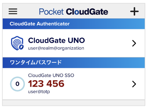Select the CloudGate UNO SSO password row
148x110 pixels.
click(74, 84)
